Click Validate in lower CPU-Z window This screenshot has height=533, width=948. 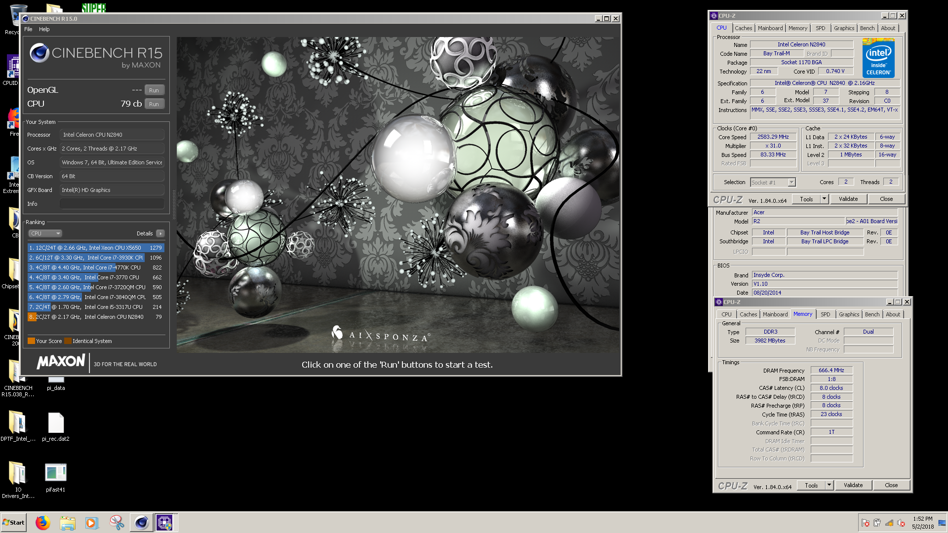coord(853,486)
